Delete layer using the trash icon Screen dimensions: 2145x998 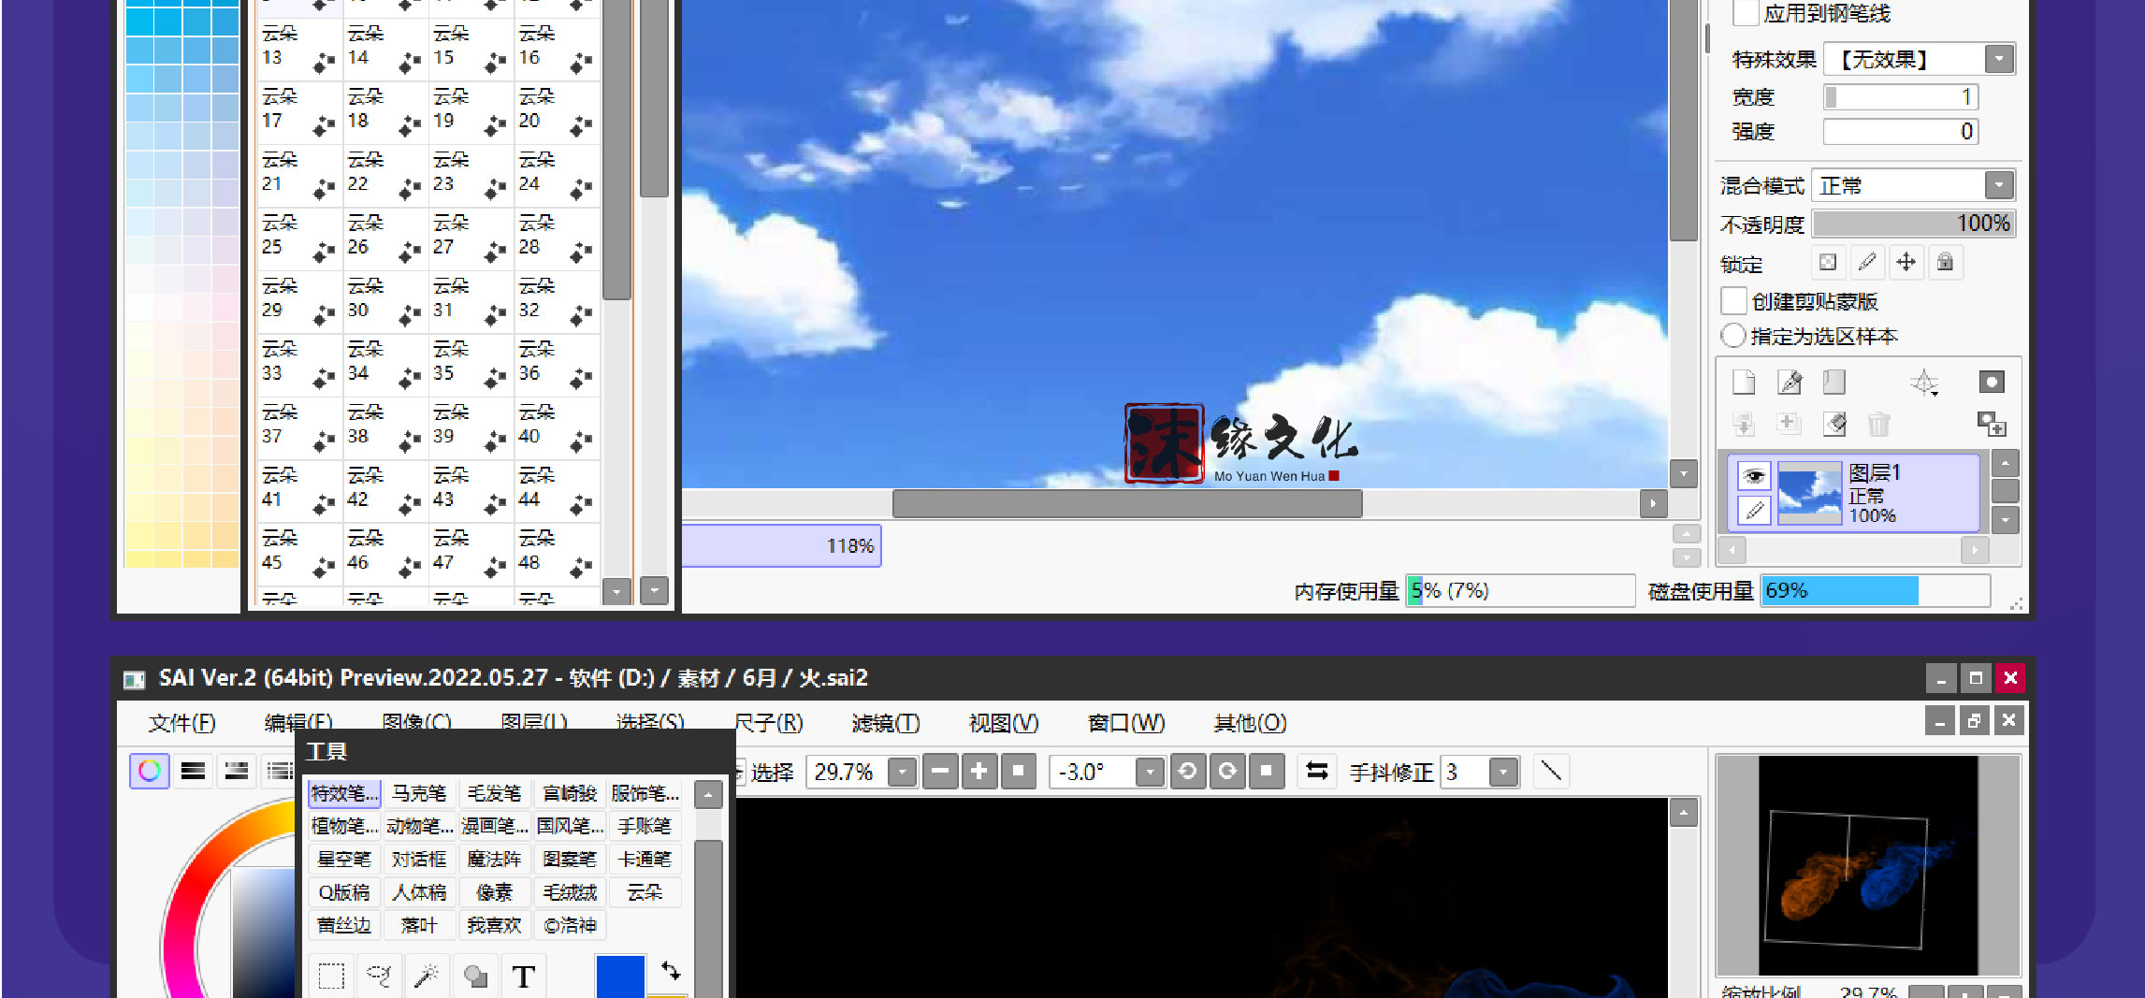point(1879,425)
